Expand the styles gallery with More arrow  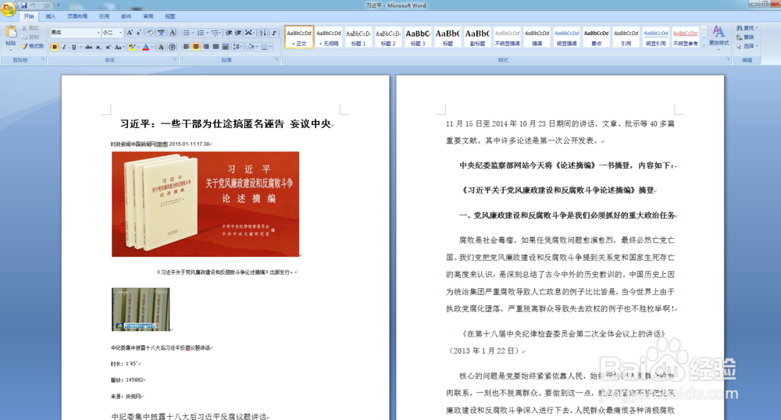704,45
